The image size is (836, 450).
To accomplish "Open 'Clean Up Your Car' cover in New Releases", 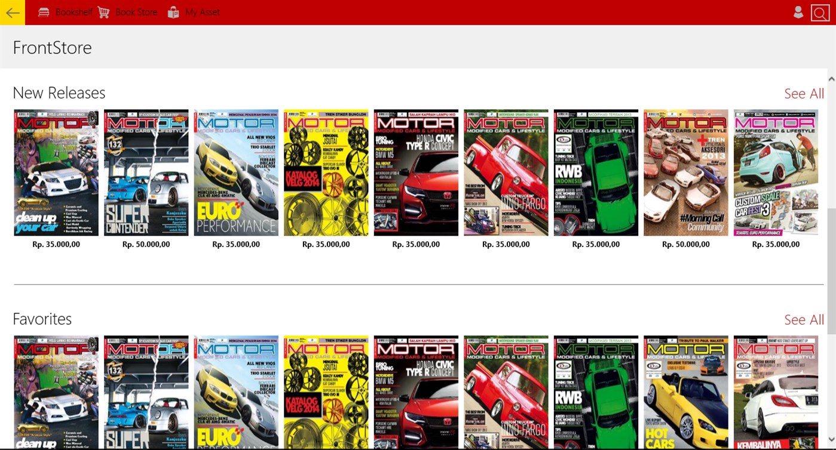I will point(56,172).
